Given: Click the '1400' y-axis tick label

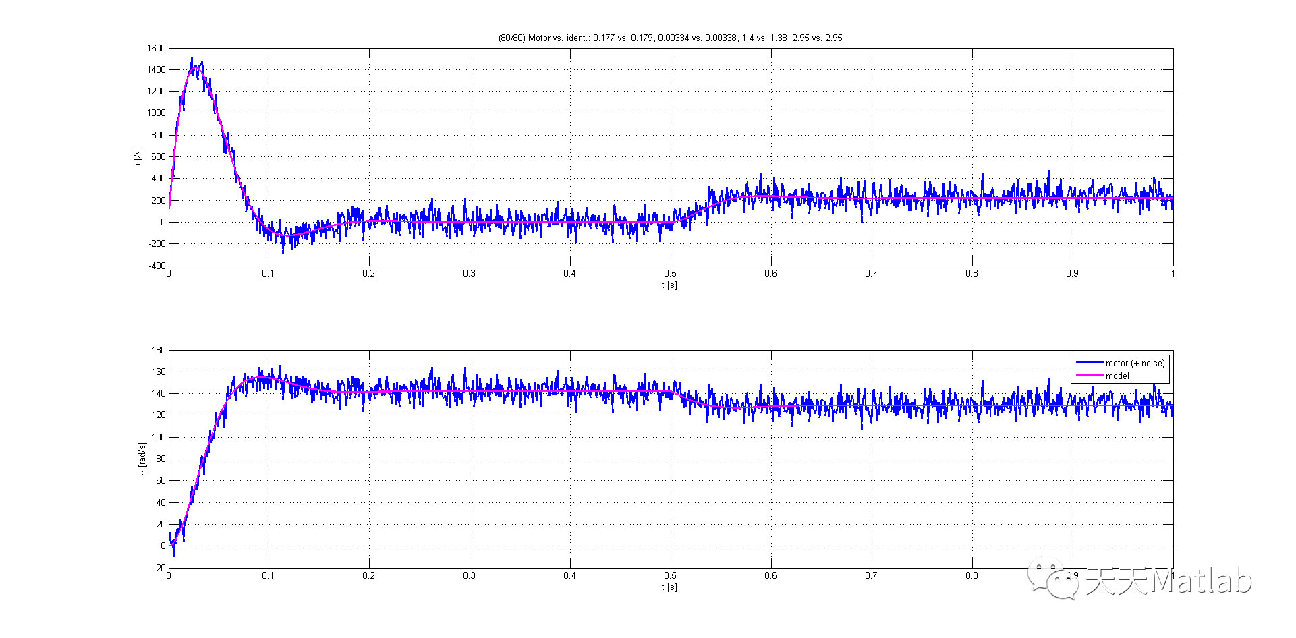Looking at the screenshot, I should [156, 69].
